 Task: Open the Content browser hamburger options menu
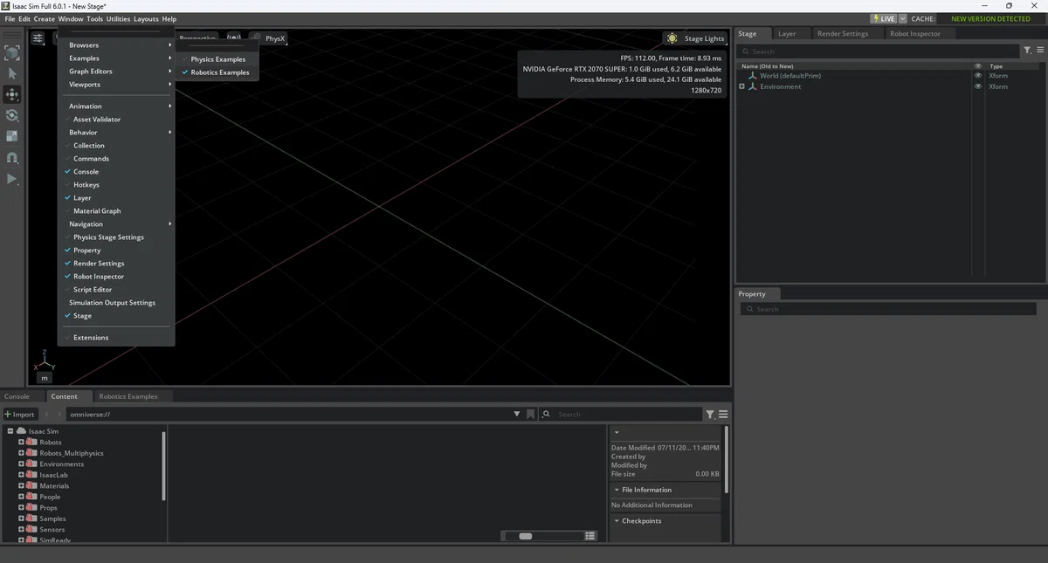tap(723, 415)
